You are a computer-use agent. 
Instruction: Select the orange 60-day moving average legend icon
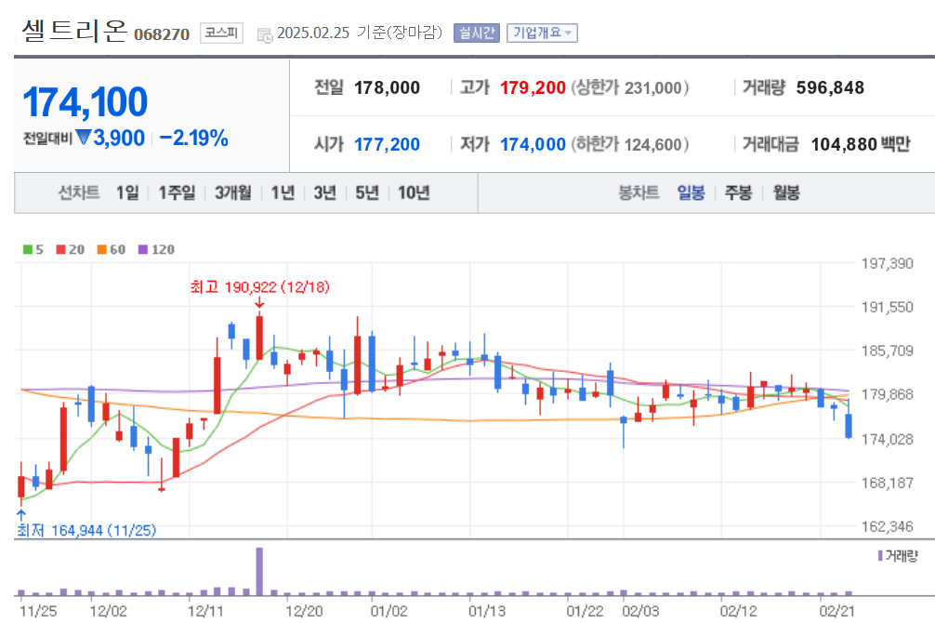102,249
